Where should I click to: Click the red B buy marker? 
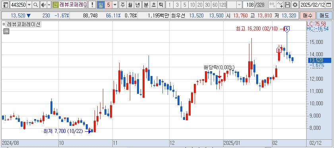279,50
